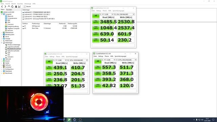Click the user icon in AIDA64 toolbar

click(16, 6)
